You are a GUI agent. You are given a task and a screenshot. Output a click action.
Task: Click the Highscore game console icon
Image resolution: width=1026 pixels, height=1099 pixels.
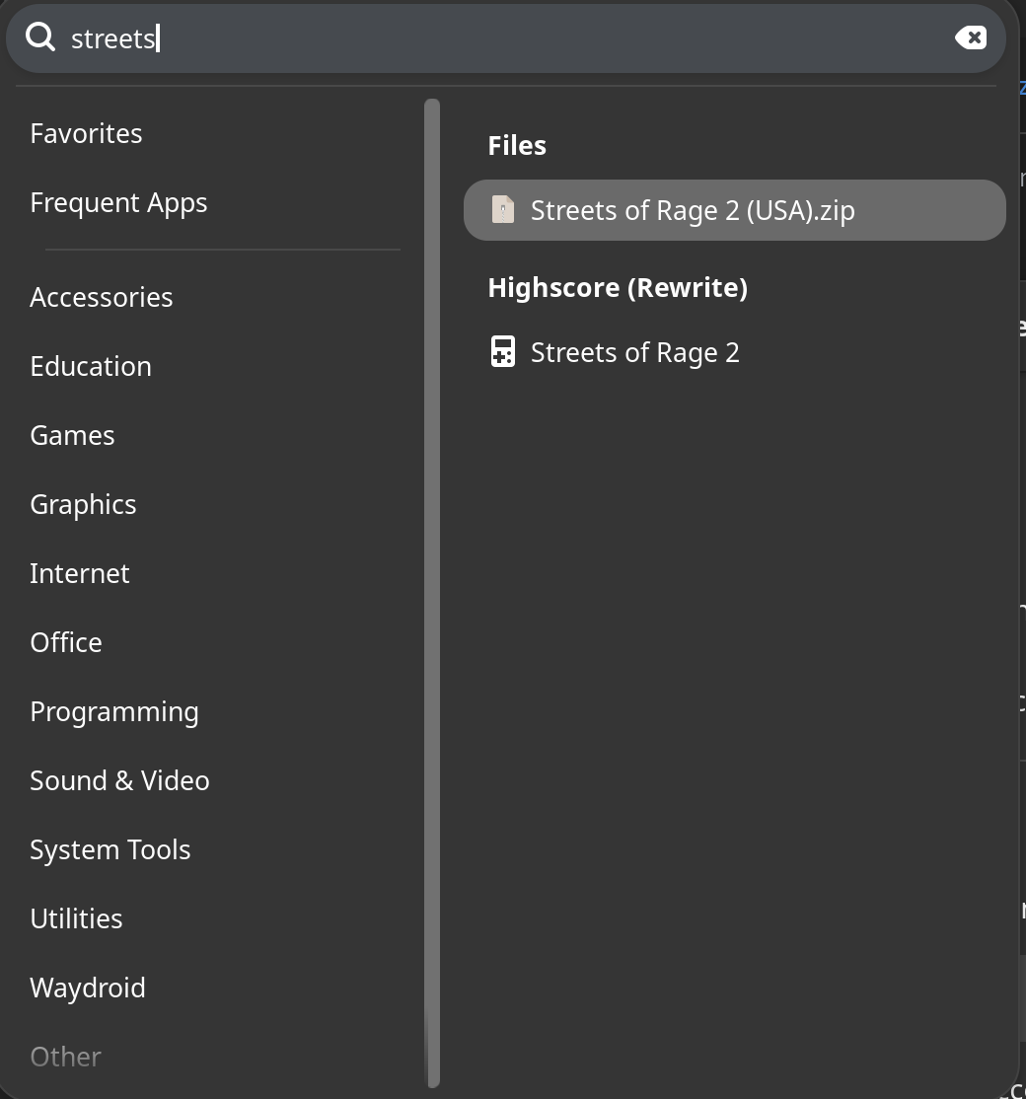click(x=503, y=351)
